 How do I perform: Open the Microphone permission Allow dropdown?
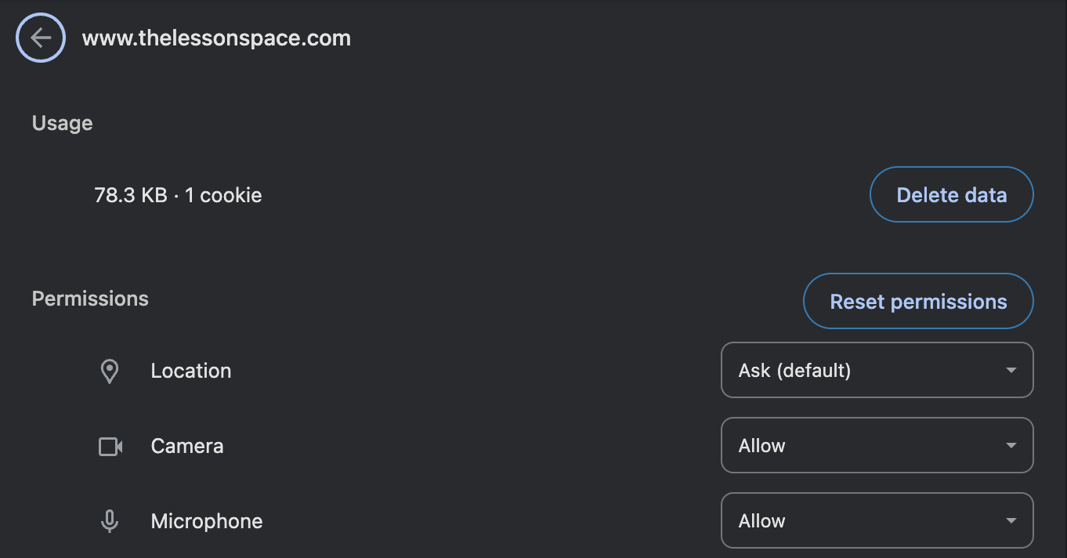877,520
